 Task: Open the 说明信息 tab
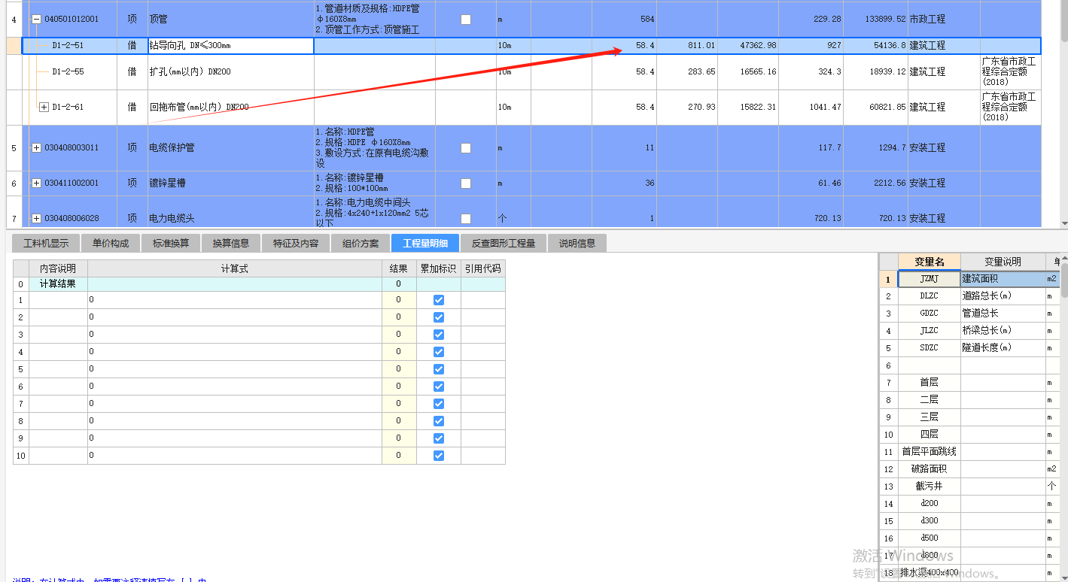[x=577, y=243]
